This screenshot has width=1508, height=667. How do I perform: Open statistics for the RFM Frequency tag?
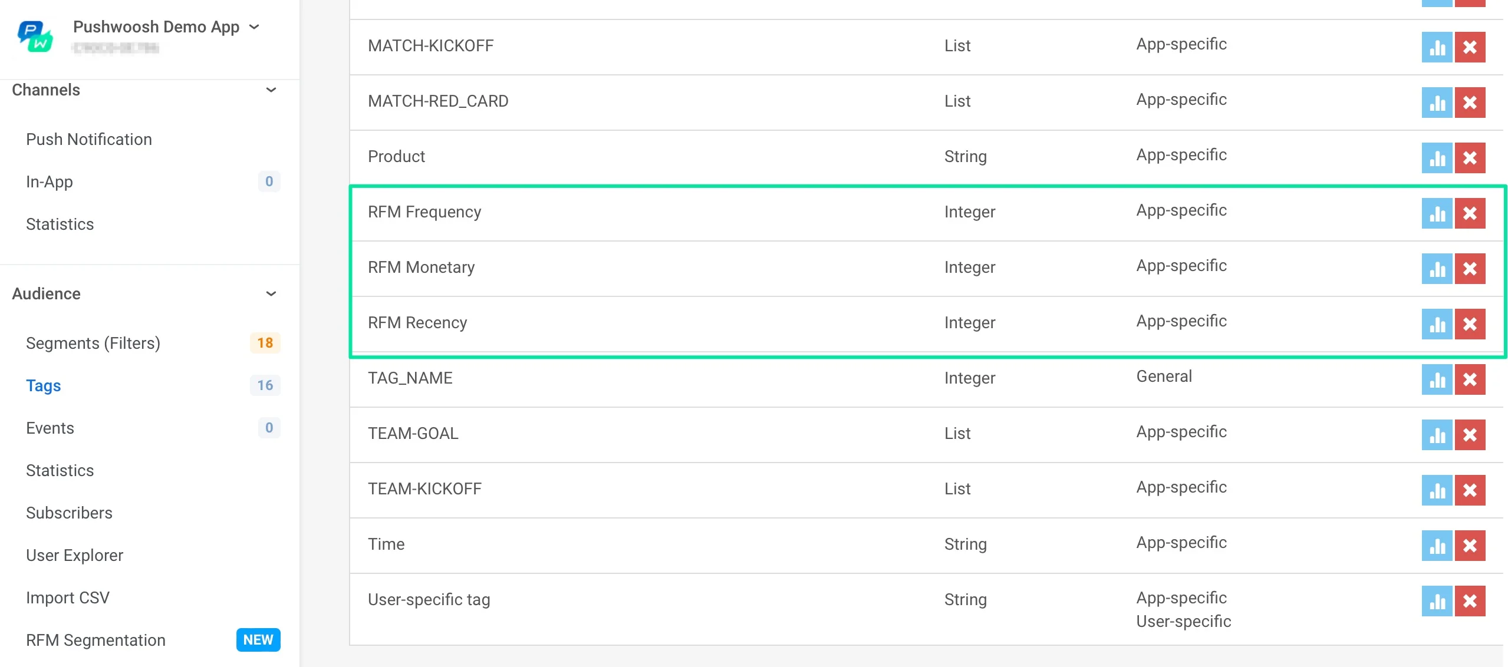(x=1437, y=214)
